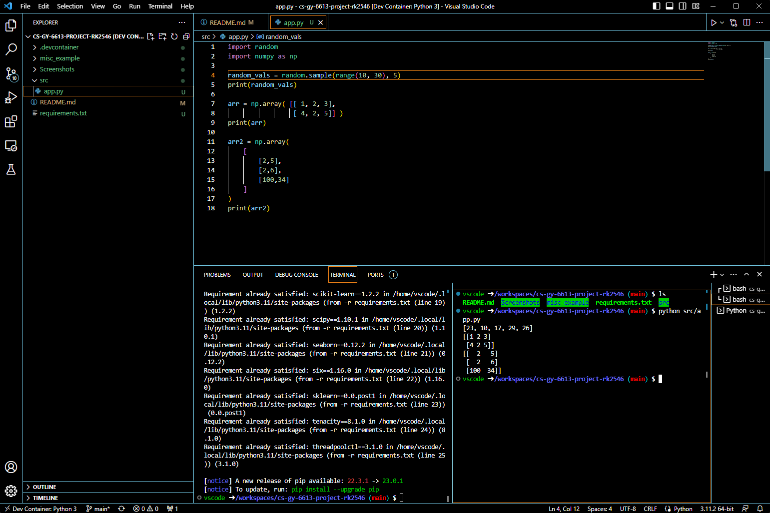Close the app.py editor tab
Viewport: 770px width, 513px height.
pyautogui.click(x=321, y=22)
